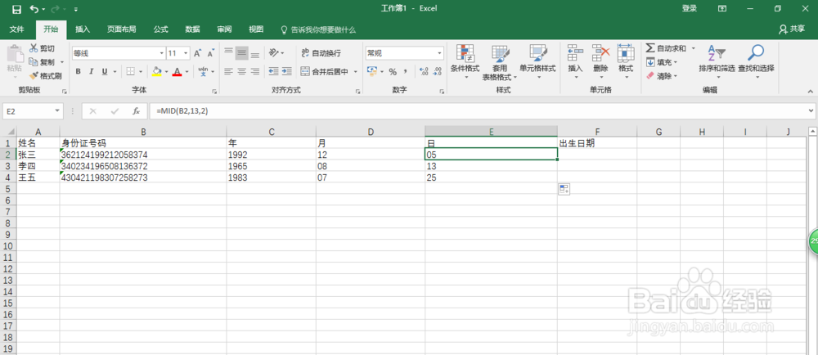The width and height of the screenshot is (818, 355).
Task: Apply the red font color A
Action: [177, 71]
